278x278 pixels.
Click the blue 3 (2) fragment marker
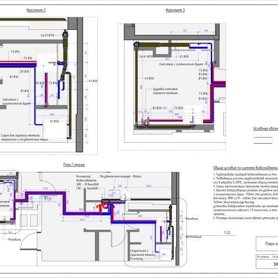(48, 199)
